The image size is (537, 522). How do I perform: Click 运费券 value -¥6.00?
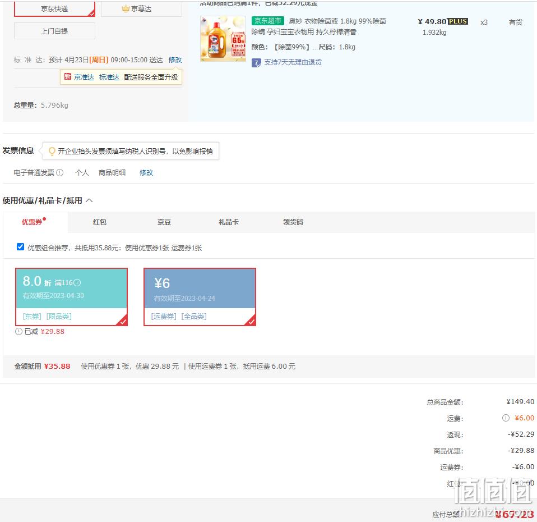(x=523, y=467)
